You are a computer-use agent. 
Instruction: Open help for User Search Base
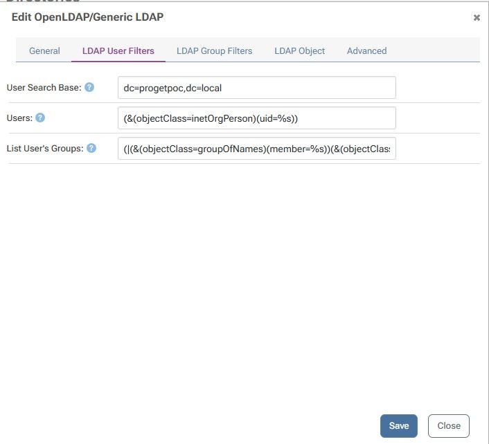coord(89,87)
